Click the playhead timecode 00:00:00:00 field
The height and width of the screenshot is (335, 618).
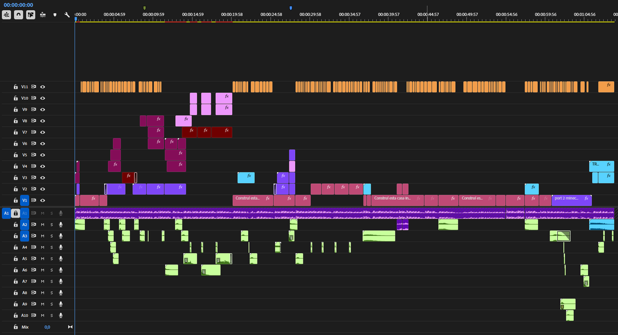[18, 5]
